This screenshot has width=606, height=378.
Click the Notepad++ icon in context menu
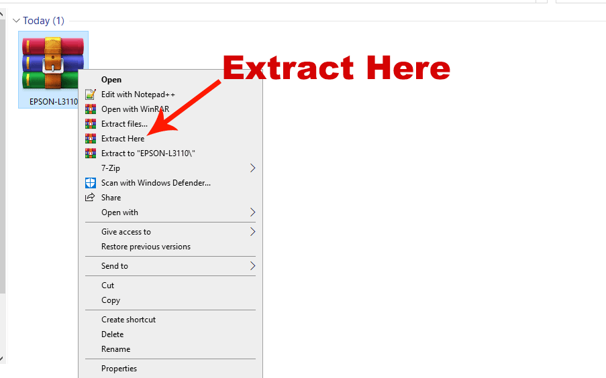pos(91,94)
